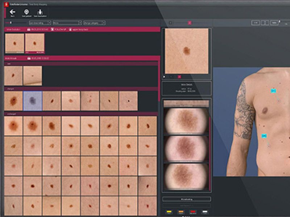Screen dimensions: 290x217
Task: Expand the change category dropdown
Action: click(94, 23)
